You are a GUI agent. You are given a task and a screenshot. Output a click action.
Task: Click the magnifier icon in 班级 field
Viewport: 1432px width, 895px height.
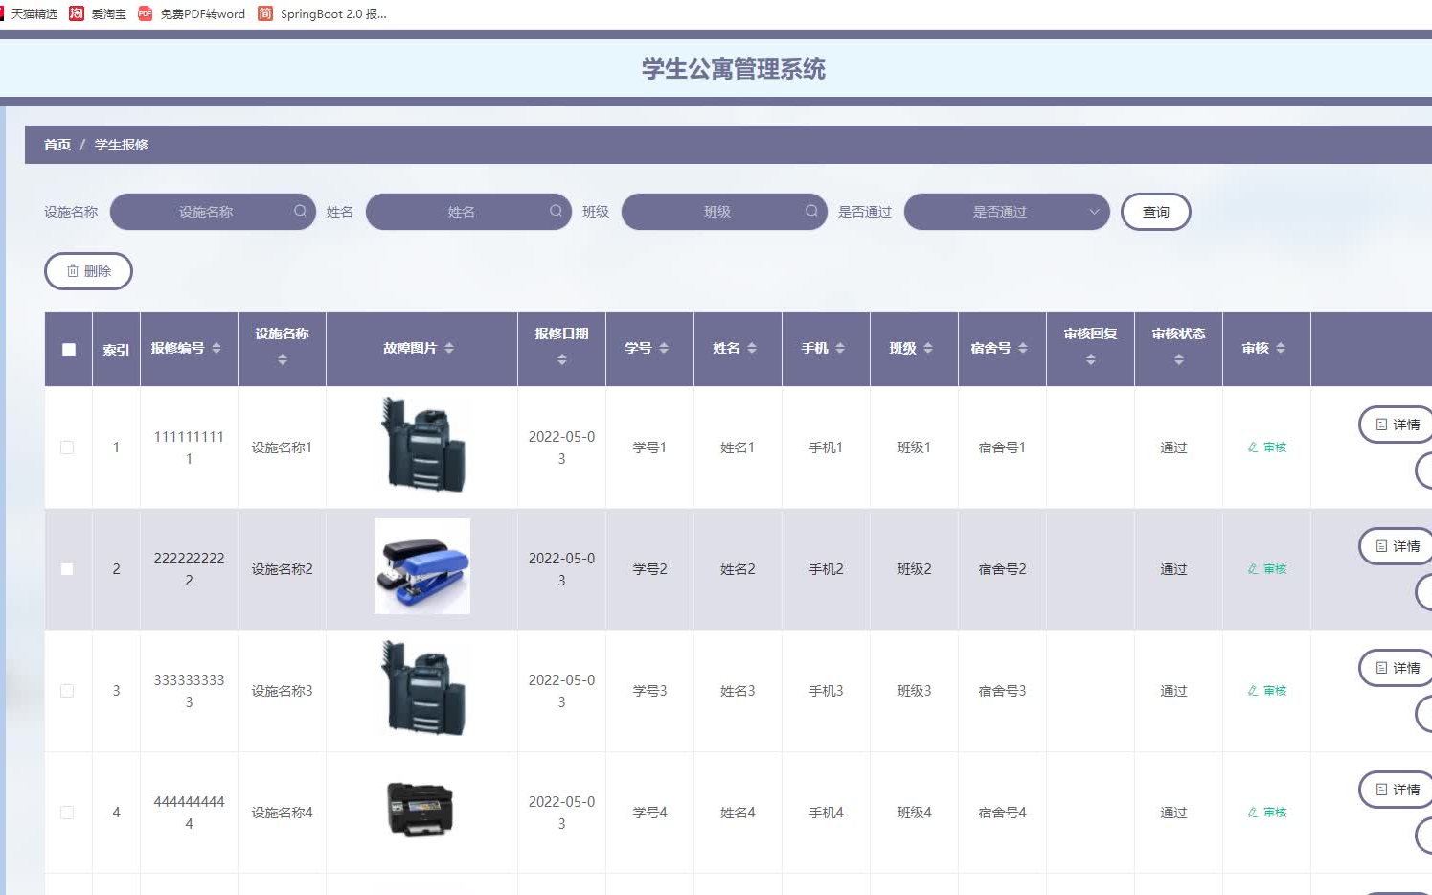810,211
